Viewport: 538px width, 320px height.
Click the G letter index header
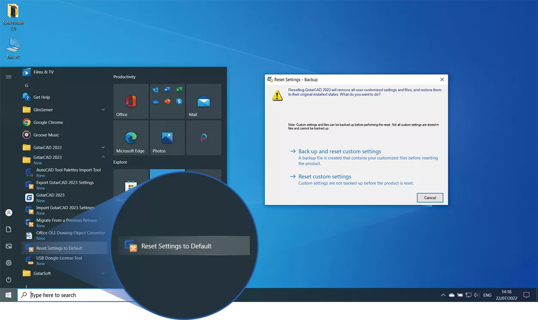click(x=26, y=85)
